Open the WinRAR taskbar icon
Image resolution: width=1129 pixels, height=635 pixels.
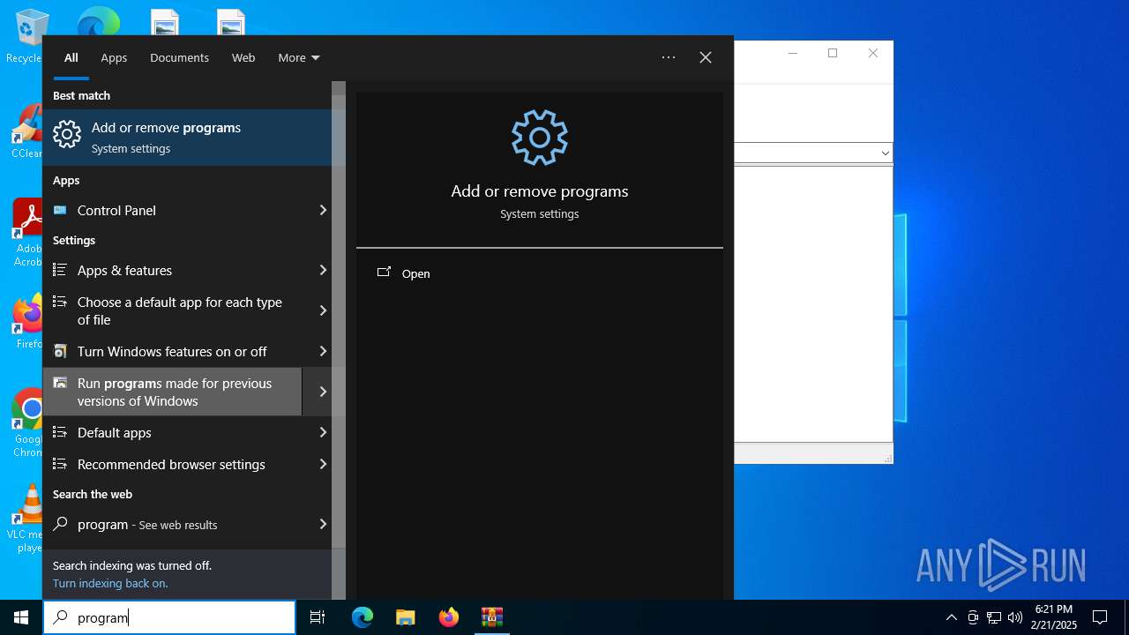pos(491,617)
